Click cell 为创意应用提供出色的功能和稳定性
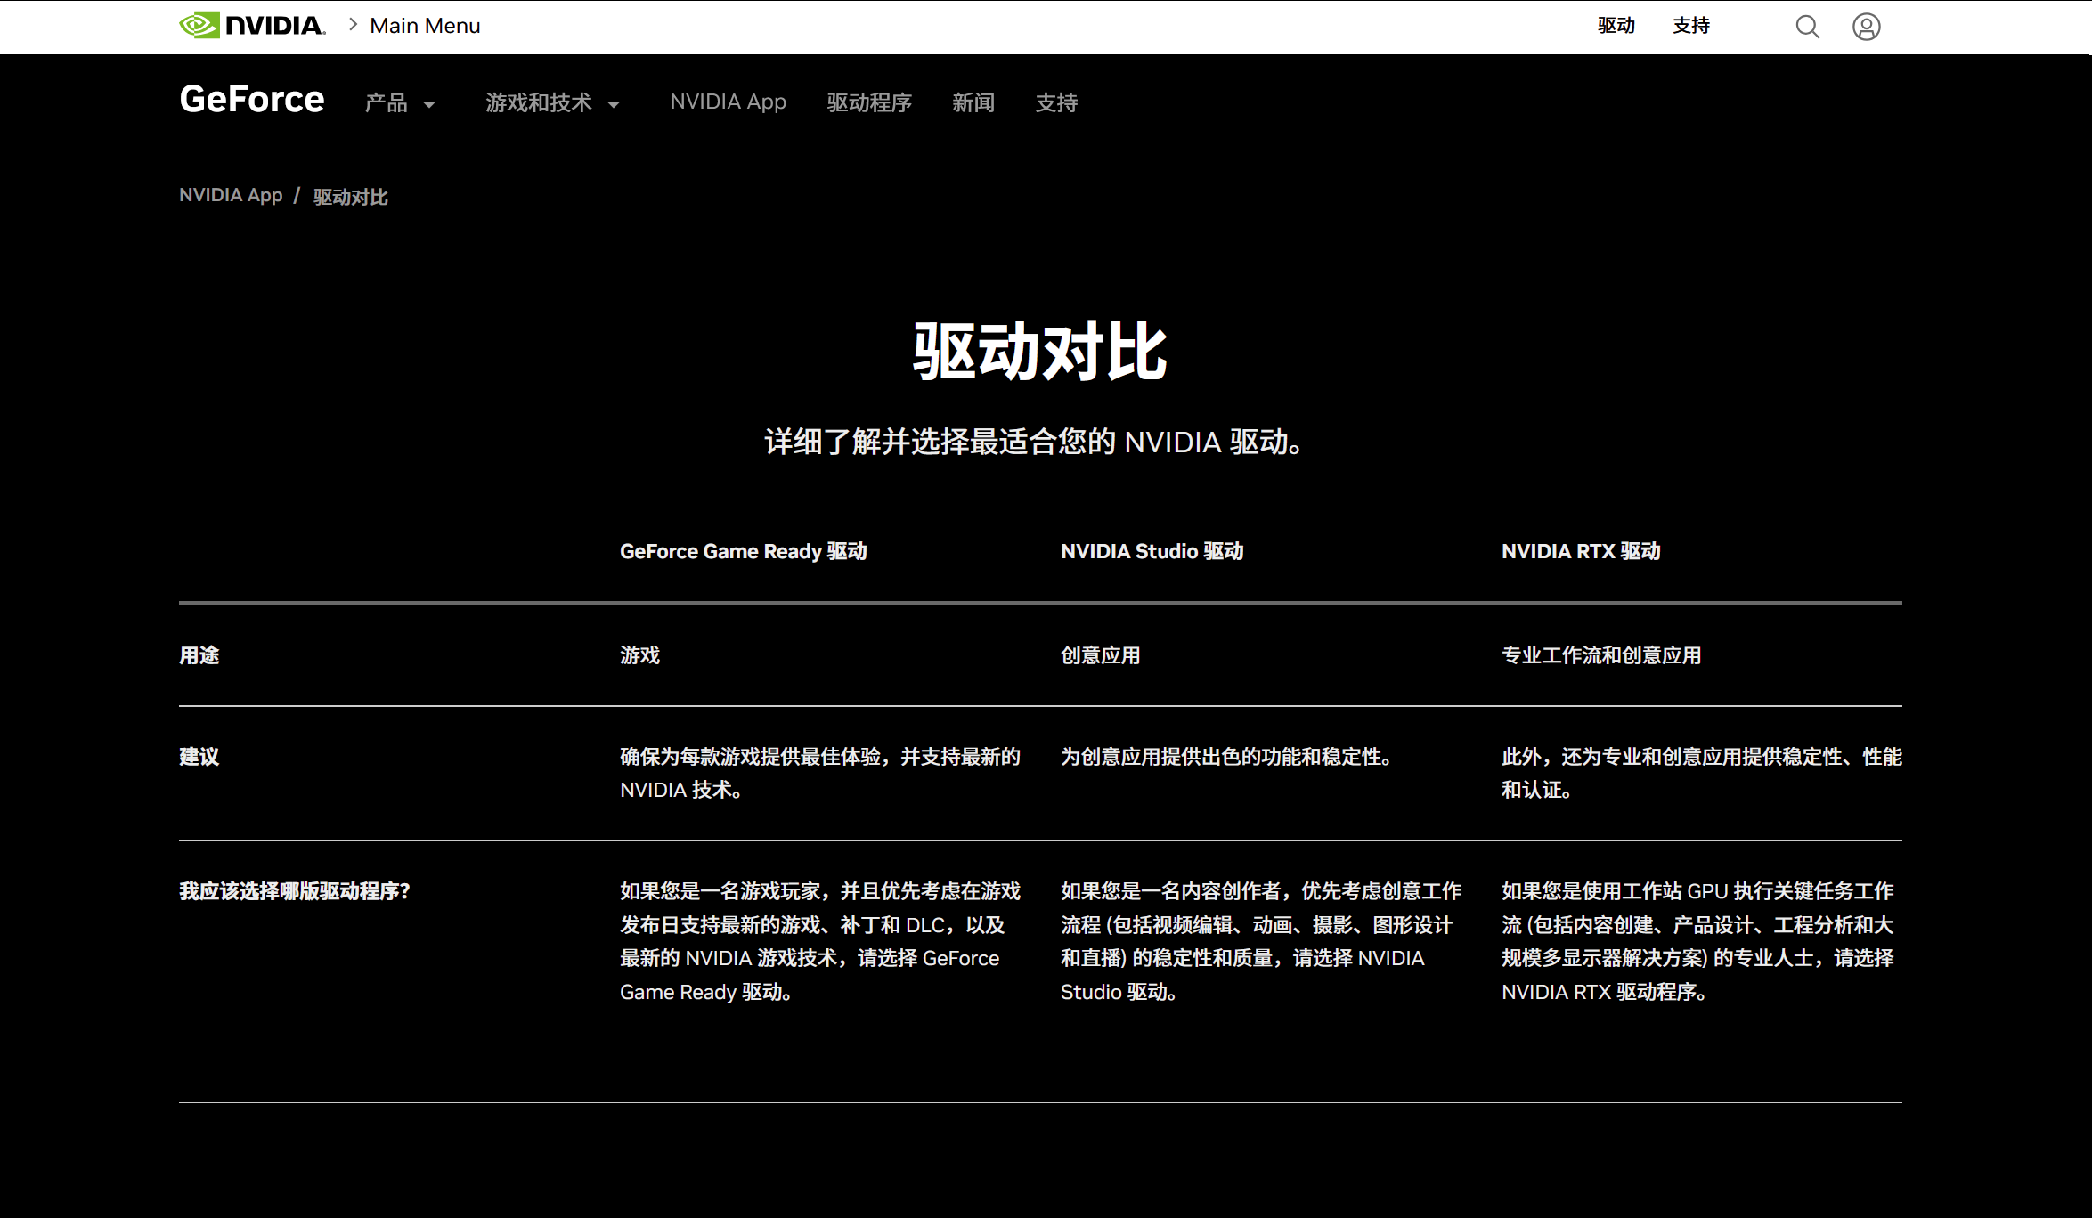The width and height of the screenshot is (2092, 1218). pos(1225,758)
